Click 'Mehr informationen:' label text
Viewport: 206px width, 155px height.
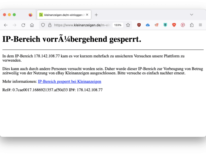(x=20, y=81)
